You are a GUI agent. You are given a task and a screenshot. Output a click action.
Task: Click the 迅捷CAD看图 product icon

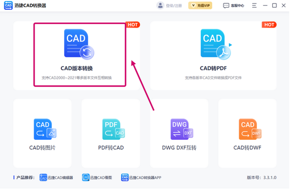86,178
